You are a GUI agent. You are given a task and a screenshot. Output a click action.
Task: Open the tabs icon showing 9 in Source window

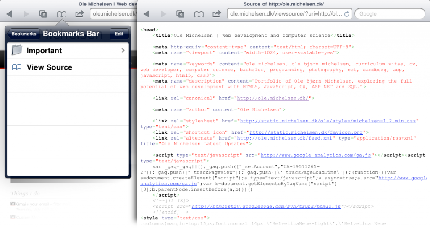coord(180,14)
